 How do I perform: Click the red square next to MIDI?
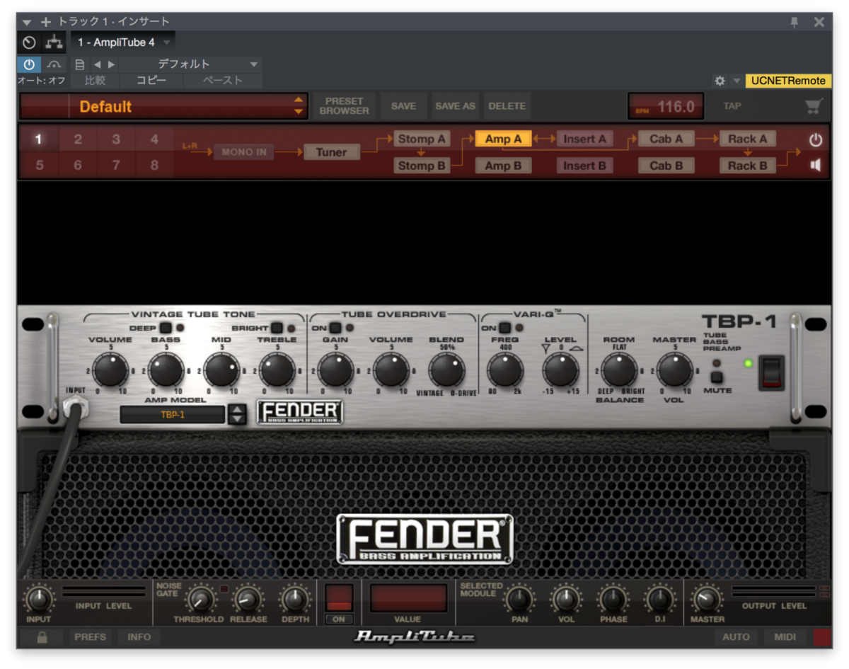pos(823,637)
